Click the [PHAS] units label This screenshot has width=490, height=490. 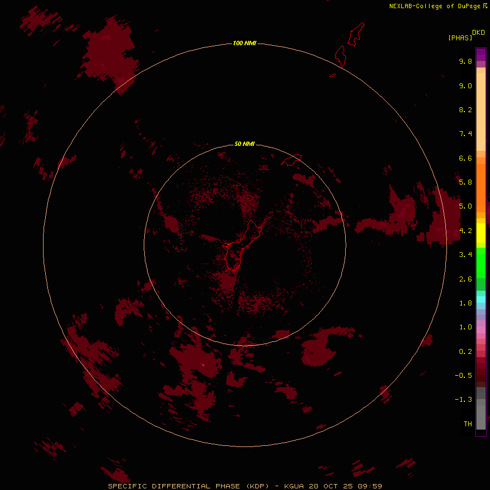click(460, 38)
